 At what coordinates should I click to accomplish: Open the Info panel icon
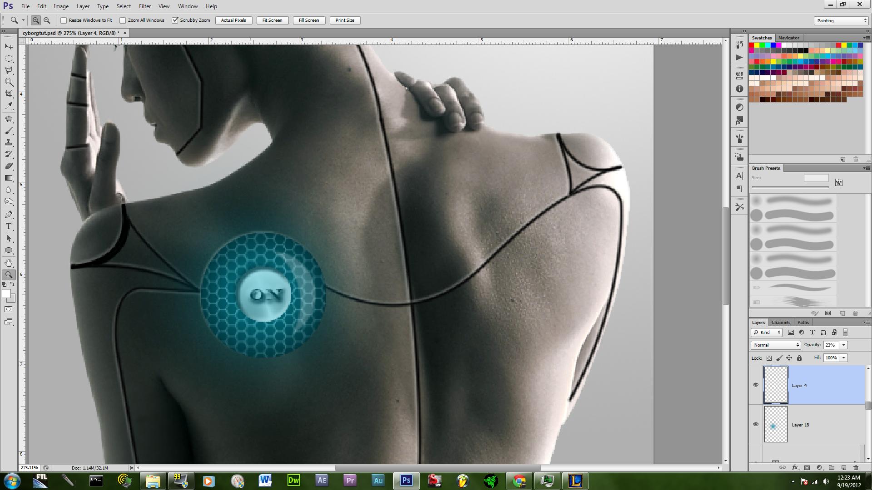coord(739,89)
